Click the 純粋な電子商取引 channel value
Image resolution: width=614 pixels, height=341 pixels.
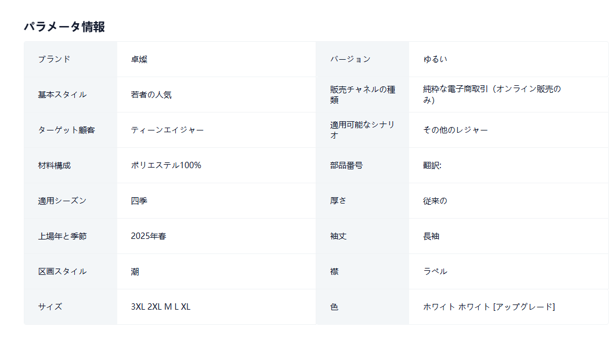coord(492,95)
